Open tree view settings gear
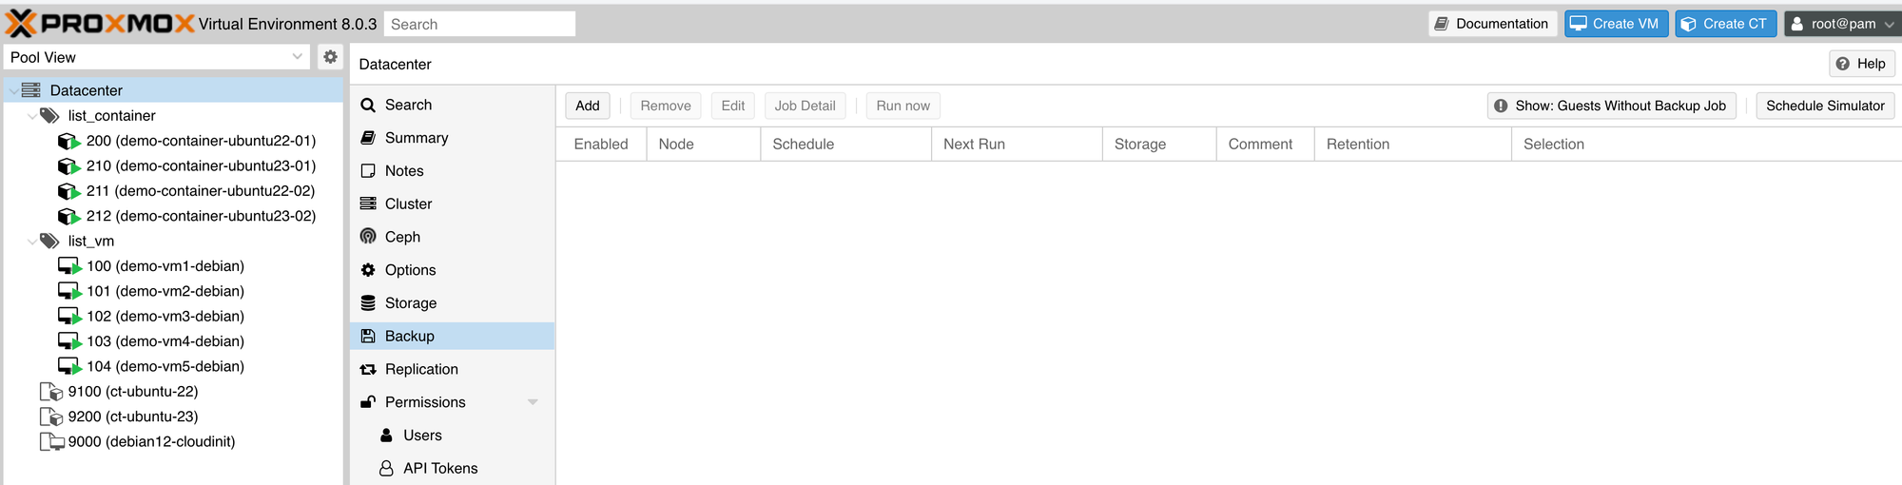Screen dimensions: 1902x485 [330, 57]
